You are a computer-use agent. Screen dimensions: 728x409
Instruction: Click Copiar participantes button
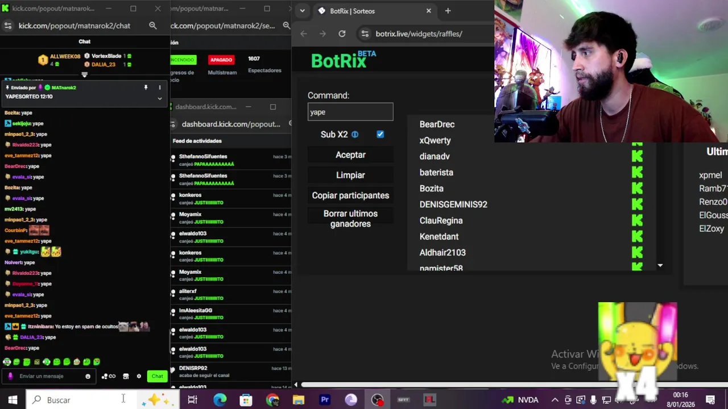pyautogui.click(x=350, y=195)
